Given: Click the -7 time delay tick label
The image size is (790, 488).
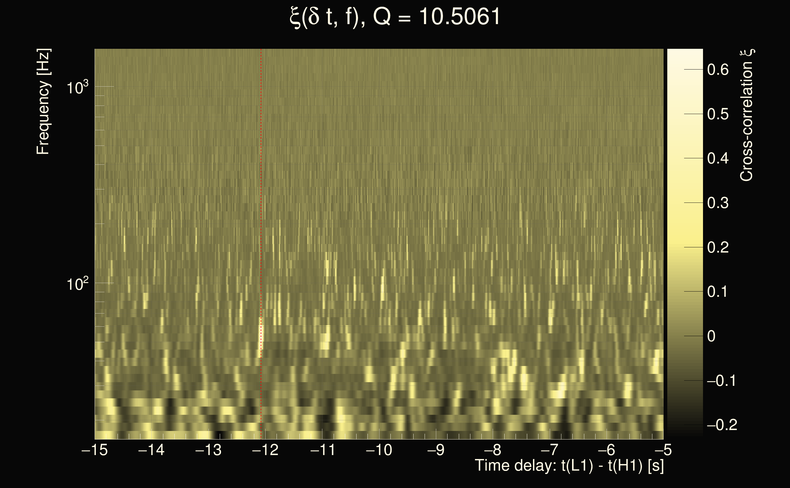Looking at the screenshot, I should click(549, 450).
